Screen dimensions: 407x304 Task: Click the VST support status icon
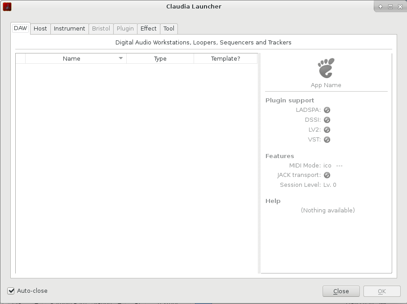tap(327, 140)
